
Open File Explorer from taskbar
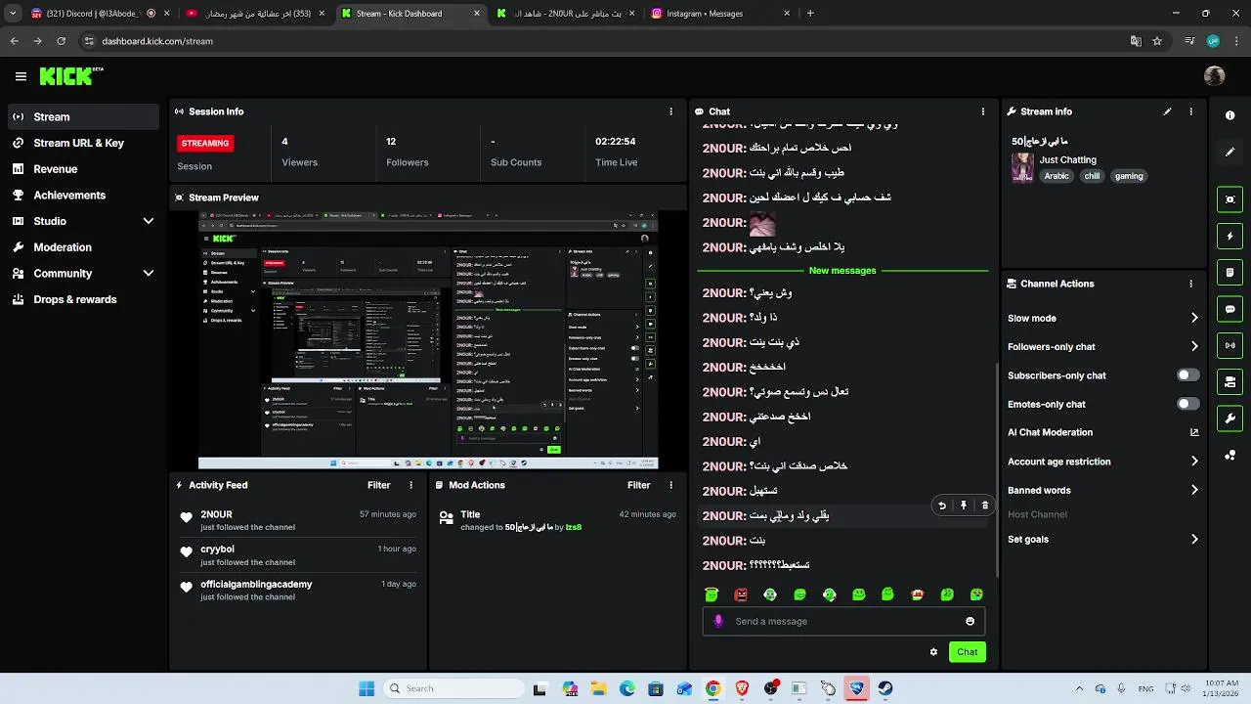point(598,688)
